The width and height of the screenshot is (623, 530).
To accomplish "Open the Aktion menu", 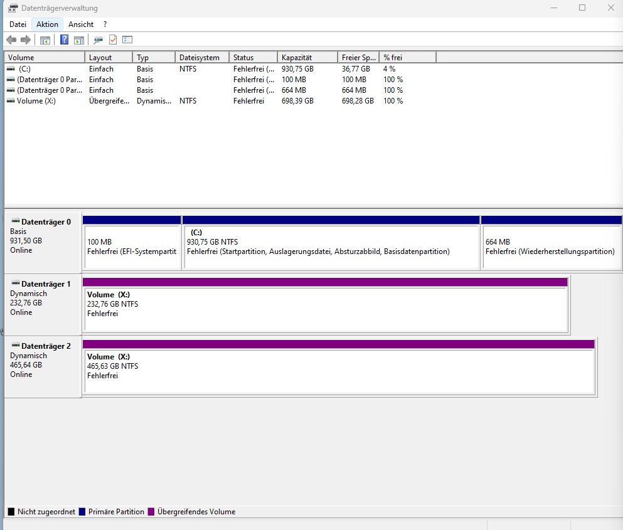I will click(x=47, y=24).
